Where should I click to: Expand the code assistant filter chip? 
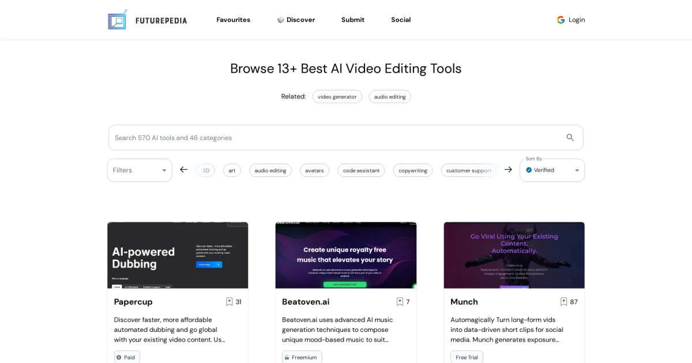361,170
